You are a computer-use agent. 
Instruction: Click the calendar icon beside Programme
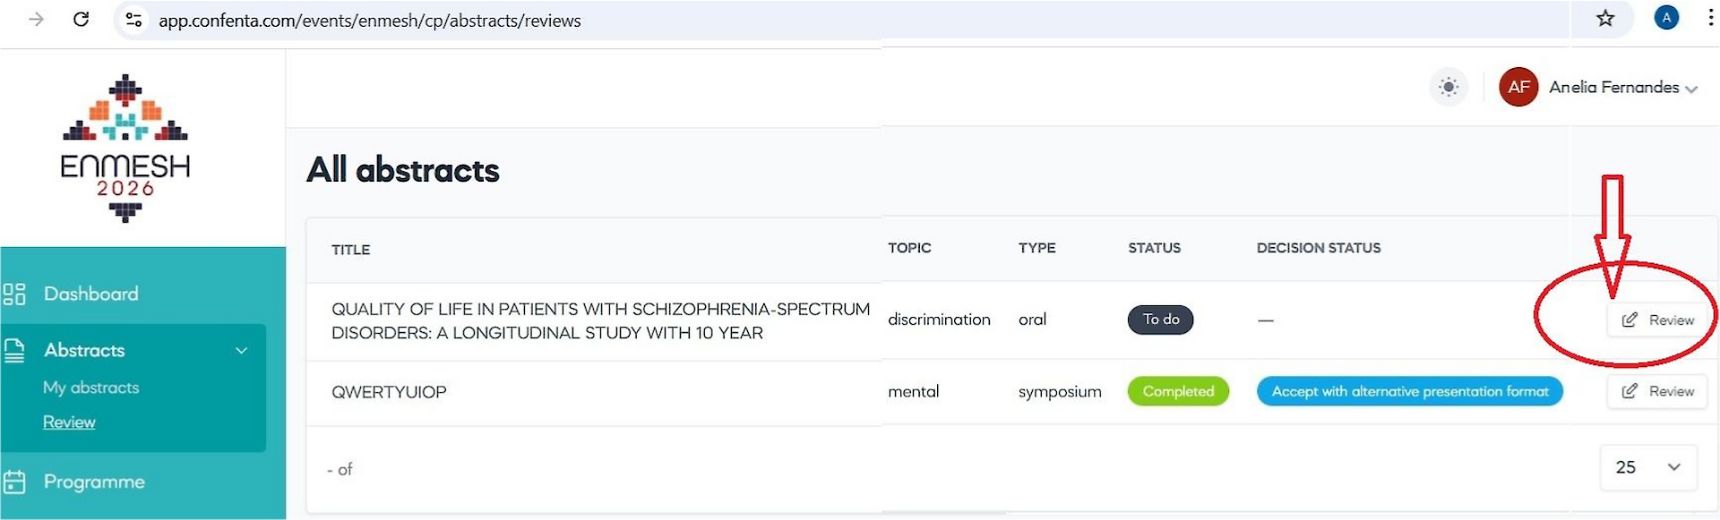[x=16, y=482]
